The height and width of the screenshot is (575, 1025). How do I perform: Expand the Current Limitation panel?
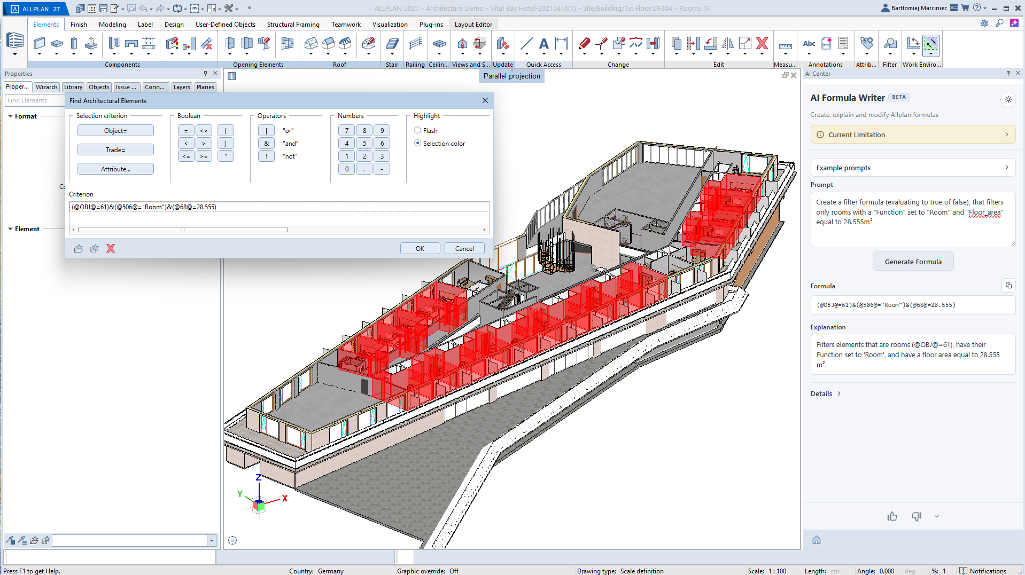913,135
